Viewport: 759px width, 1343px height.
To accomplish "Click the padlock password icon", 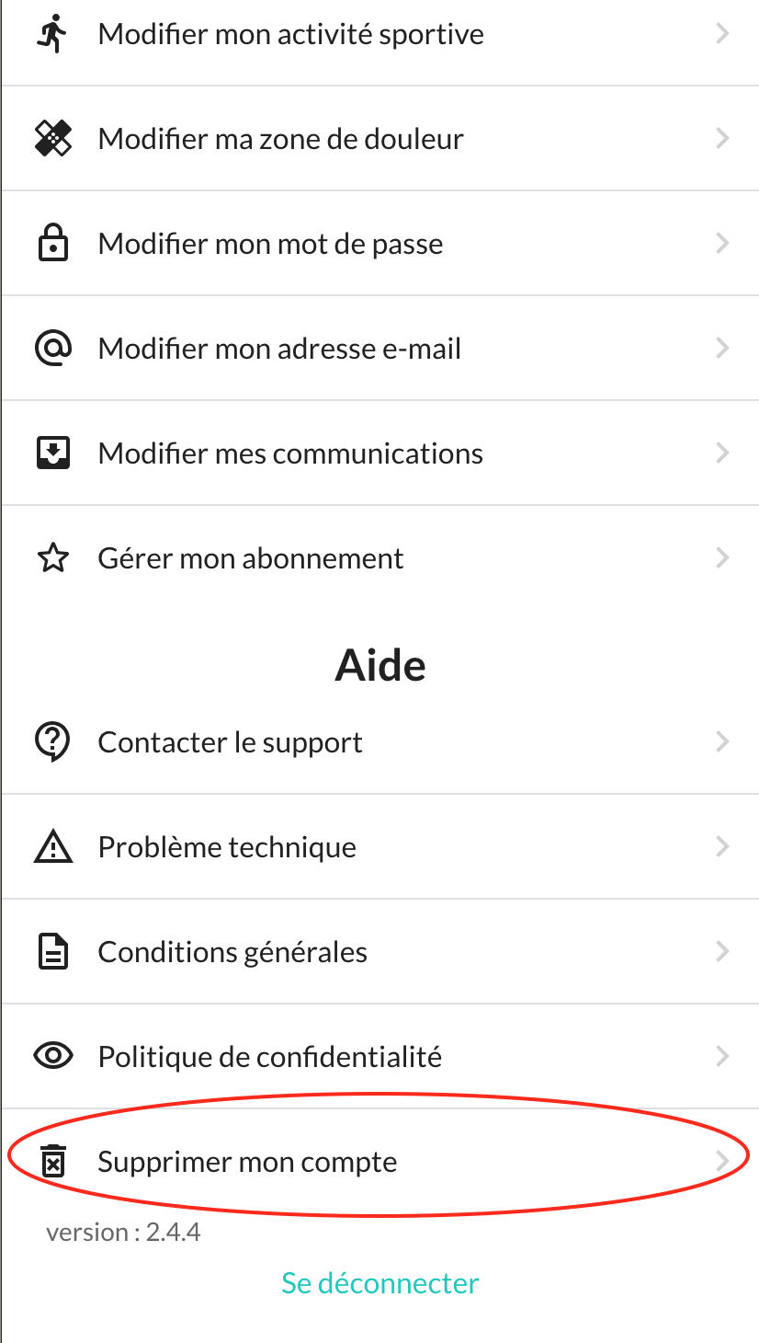I will [x=52, y=244].
